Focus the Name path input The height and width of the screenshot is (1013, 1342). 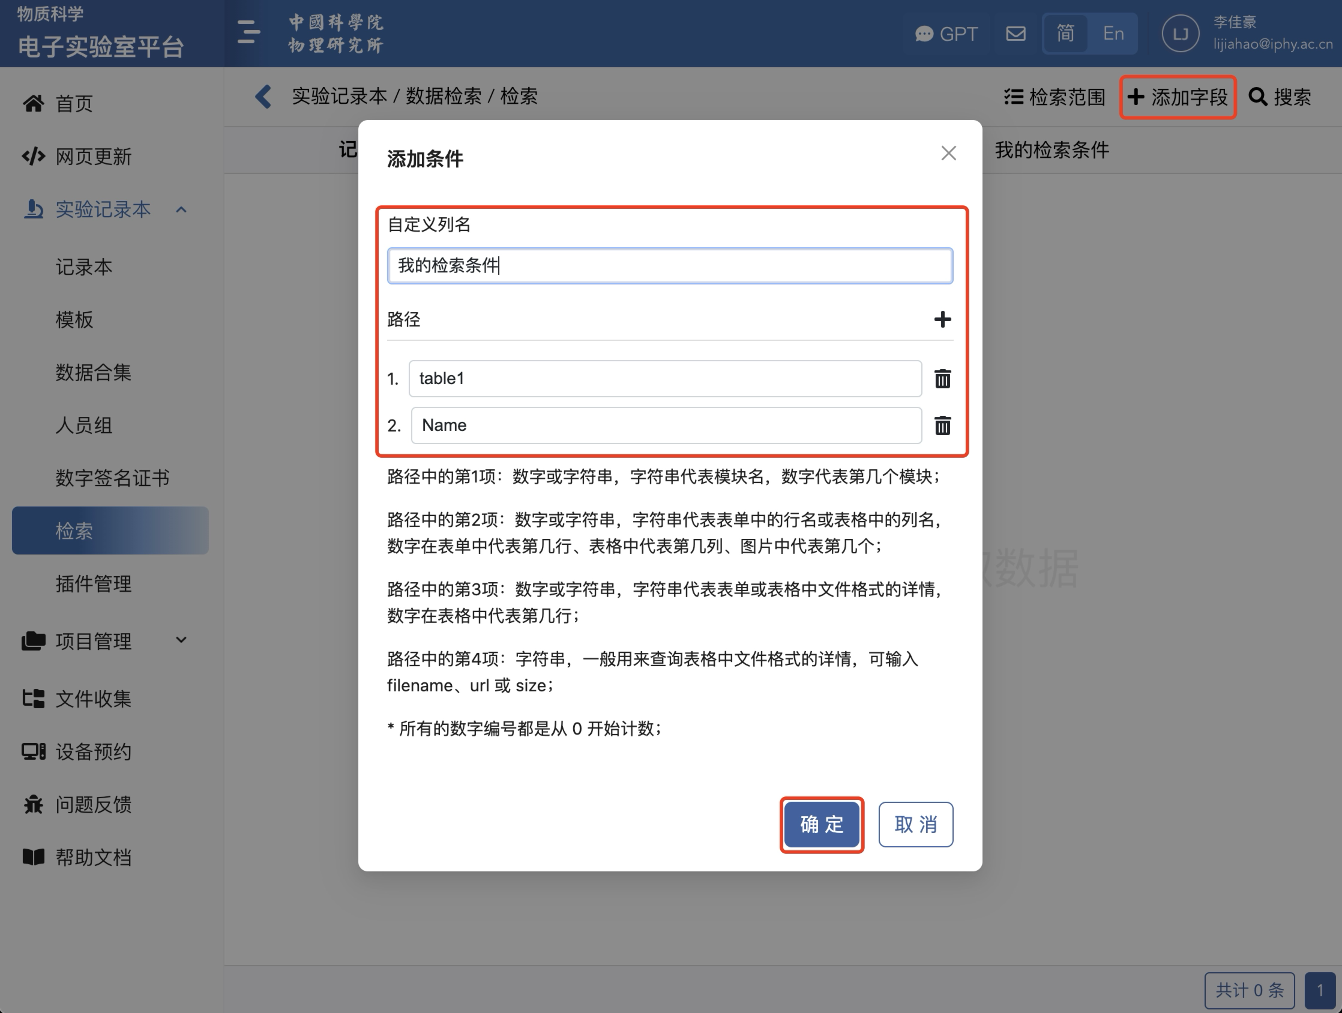[666, 425]
